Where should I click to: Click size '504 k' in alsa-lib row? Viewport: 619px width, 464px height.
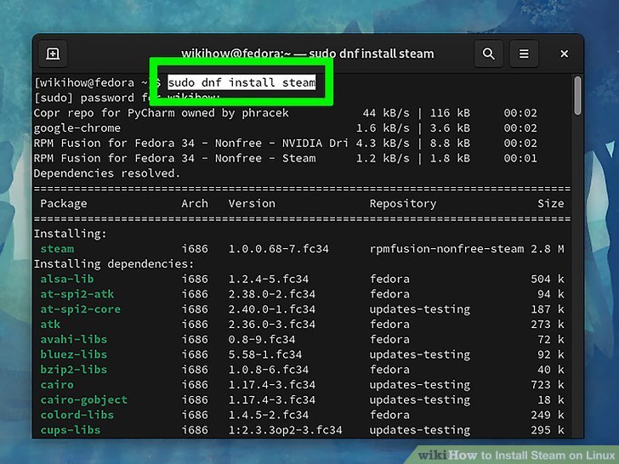click(x=548, y=279)
